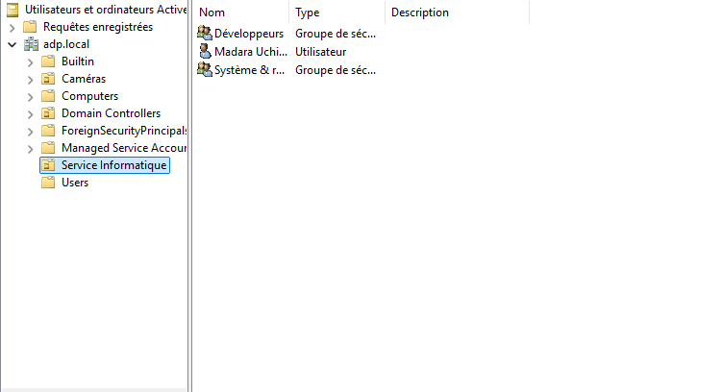Expand the Caméras organizational unit
This screenshot has width=722, height=392.
30,80
